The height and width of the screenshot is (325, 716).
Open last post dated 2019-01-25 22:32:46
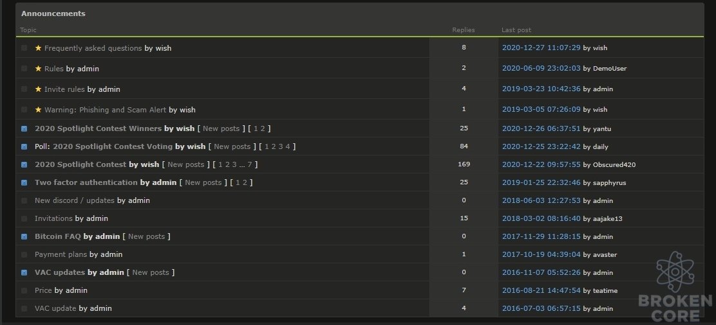(541, 182)
